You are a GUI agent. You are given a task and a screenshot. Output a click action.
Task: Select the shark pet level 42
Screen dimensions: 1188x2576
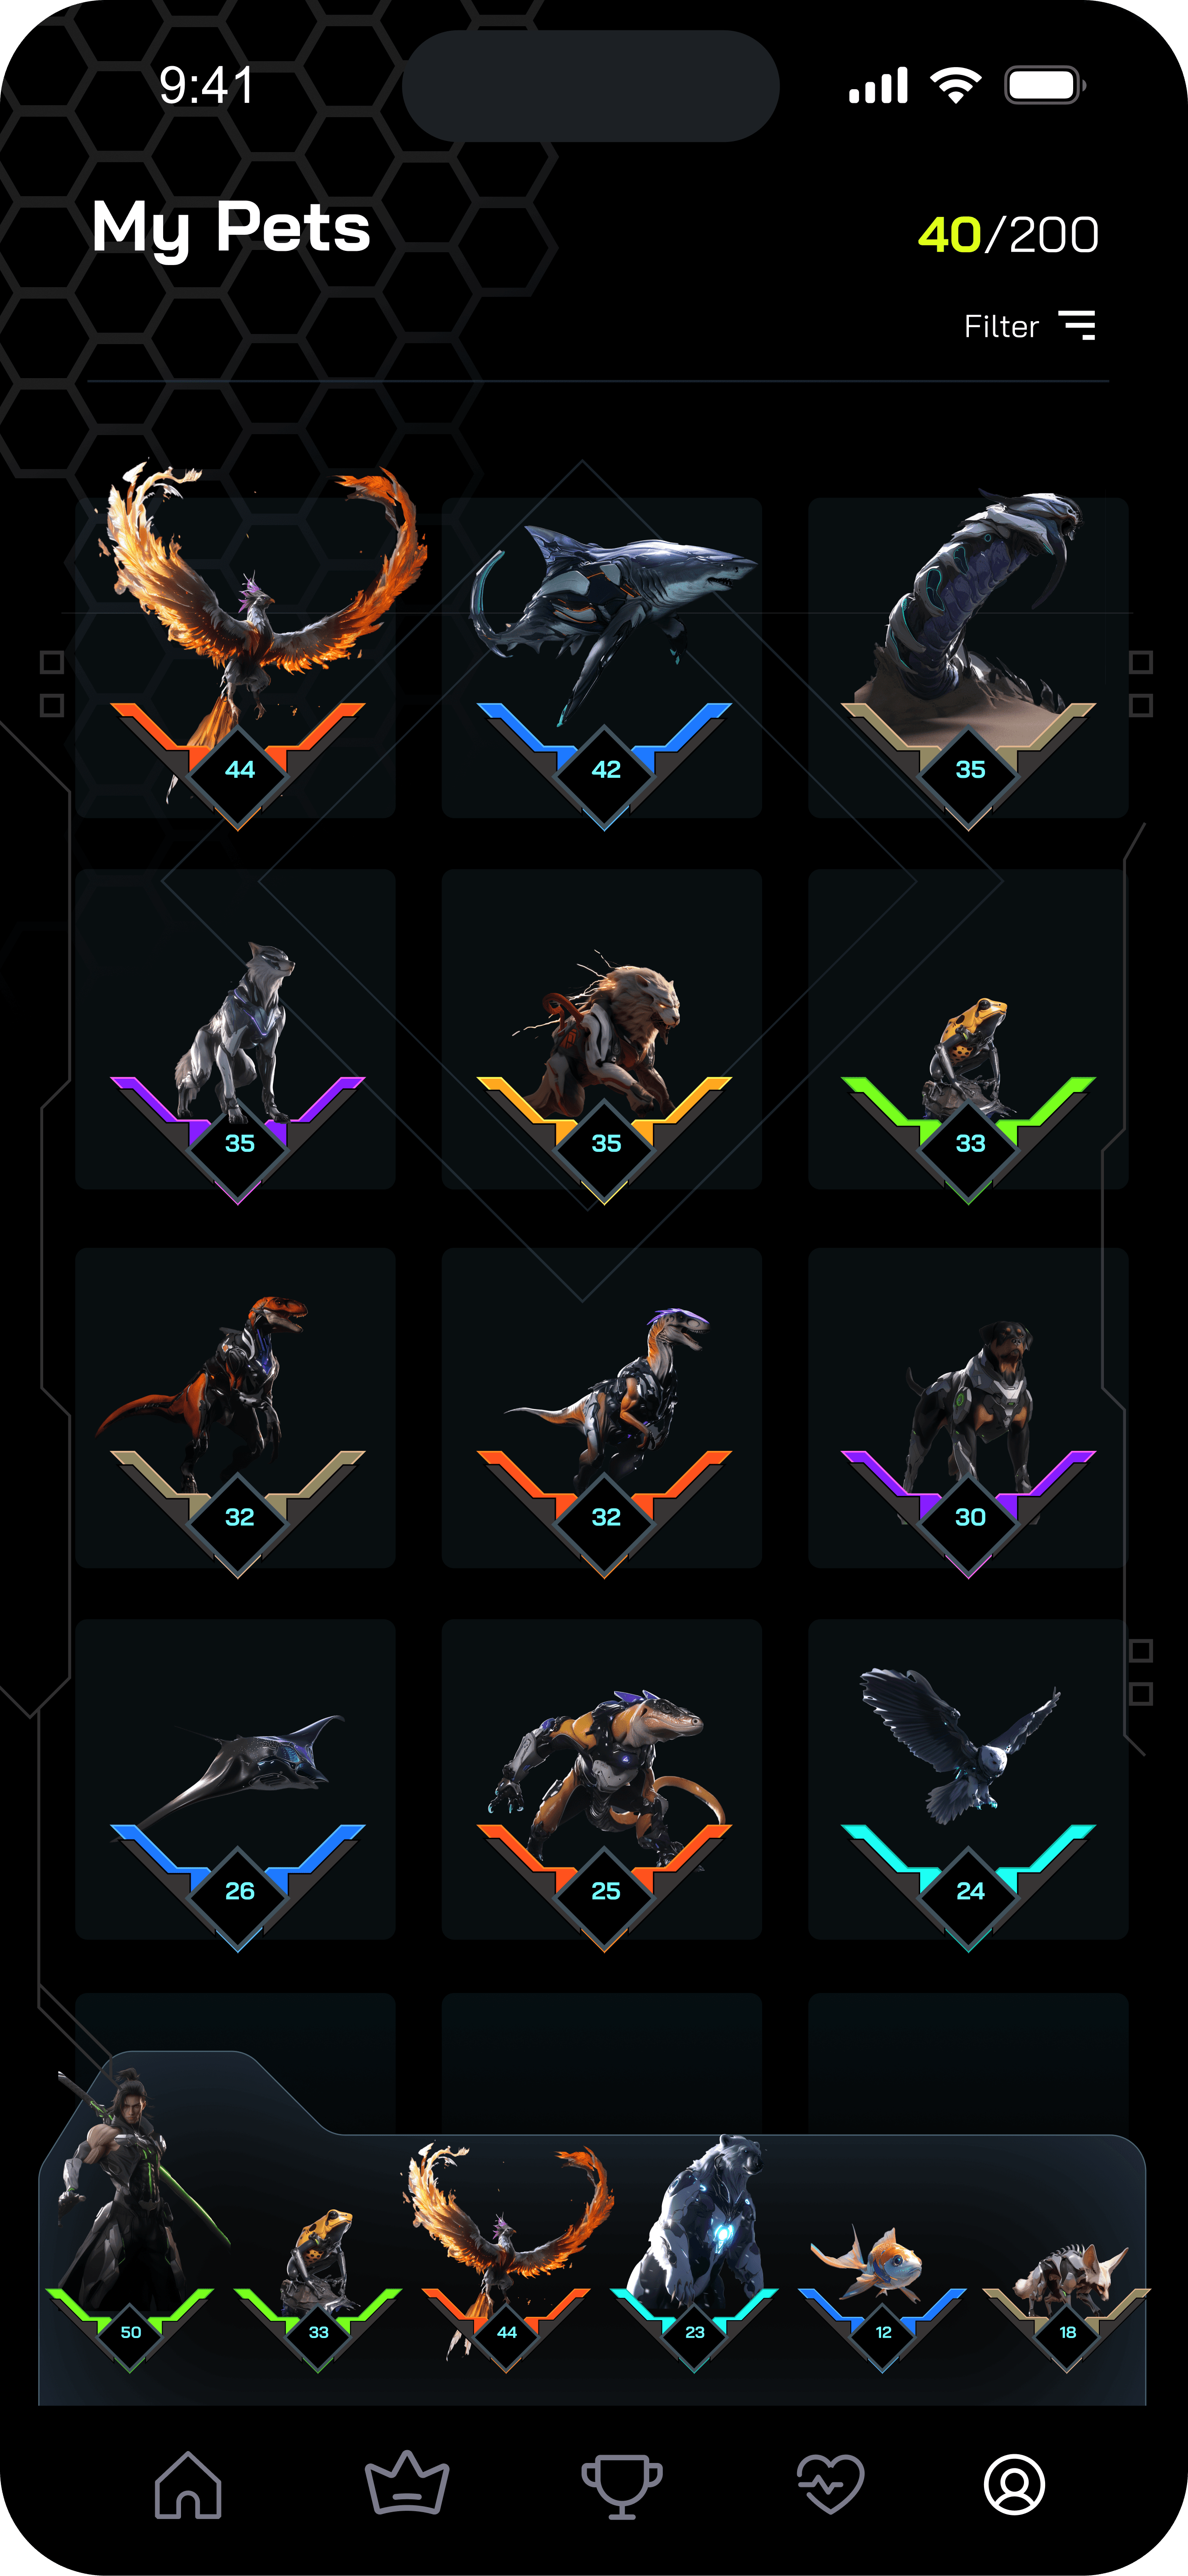(602, 657)
